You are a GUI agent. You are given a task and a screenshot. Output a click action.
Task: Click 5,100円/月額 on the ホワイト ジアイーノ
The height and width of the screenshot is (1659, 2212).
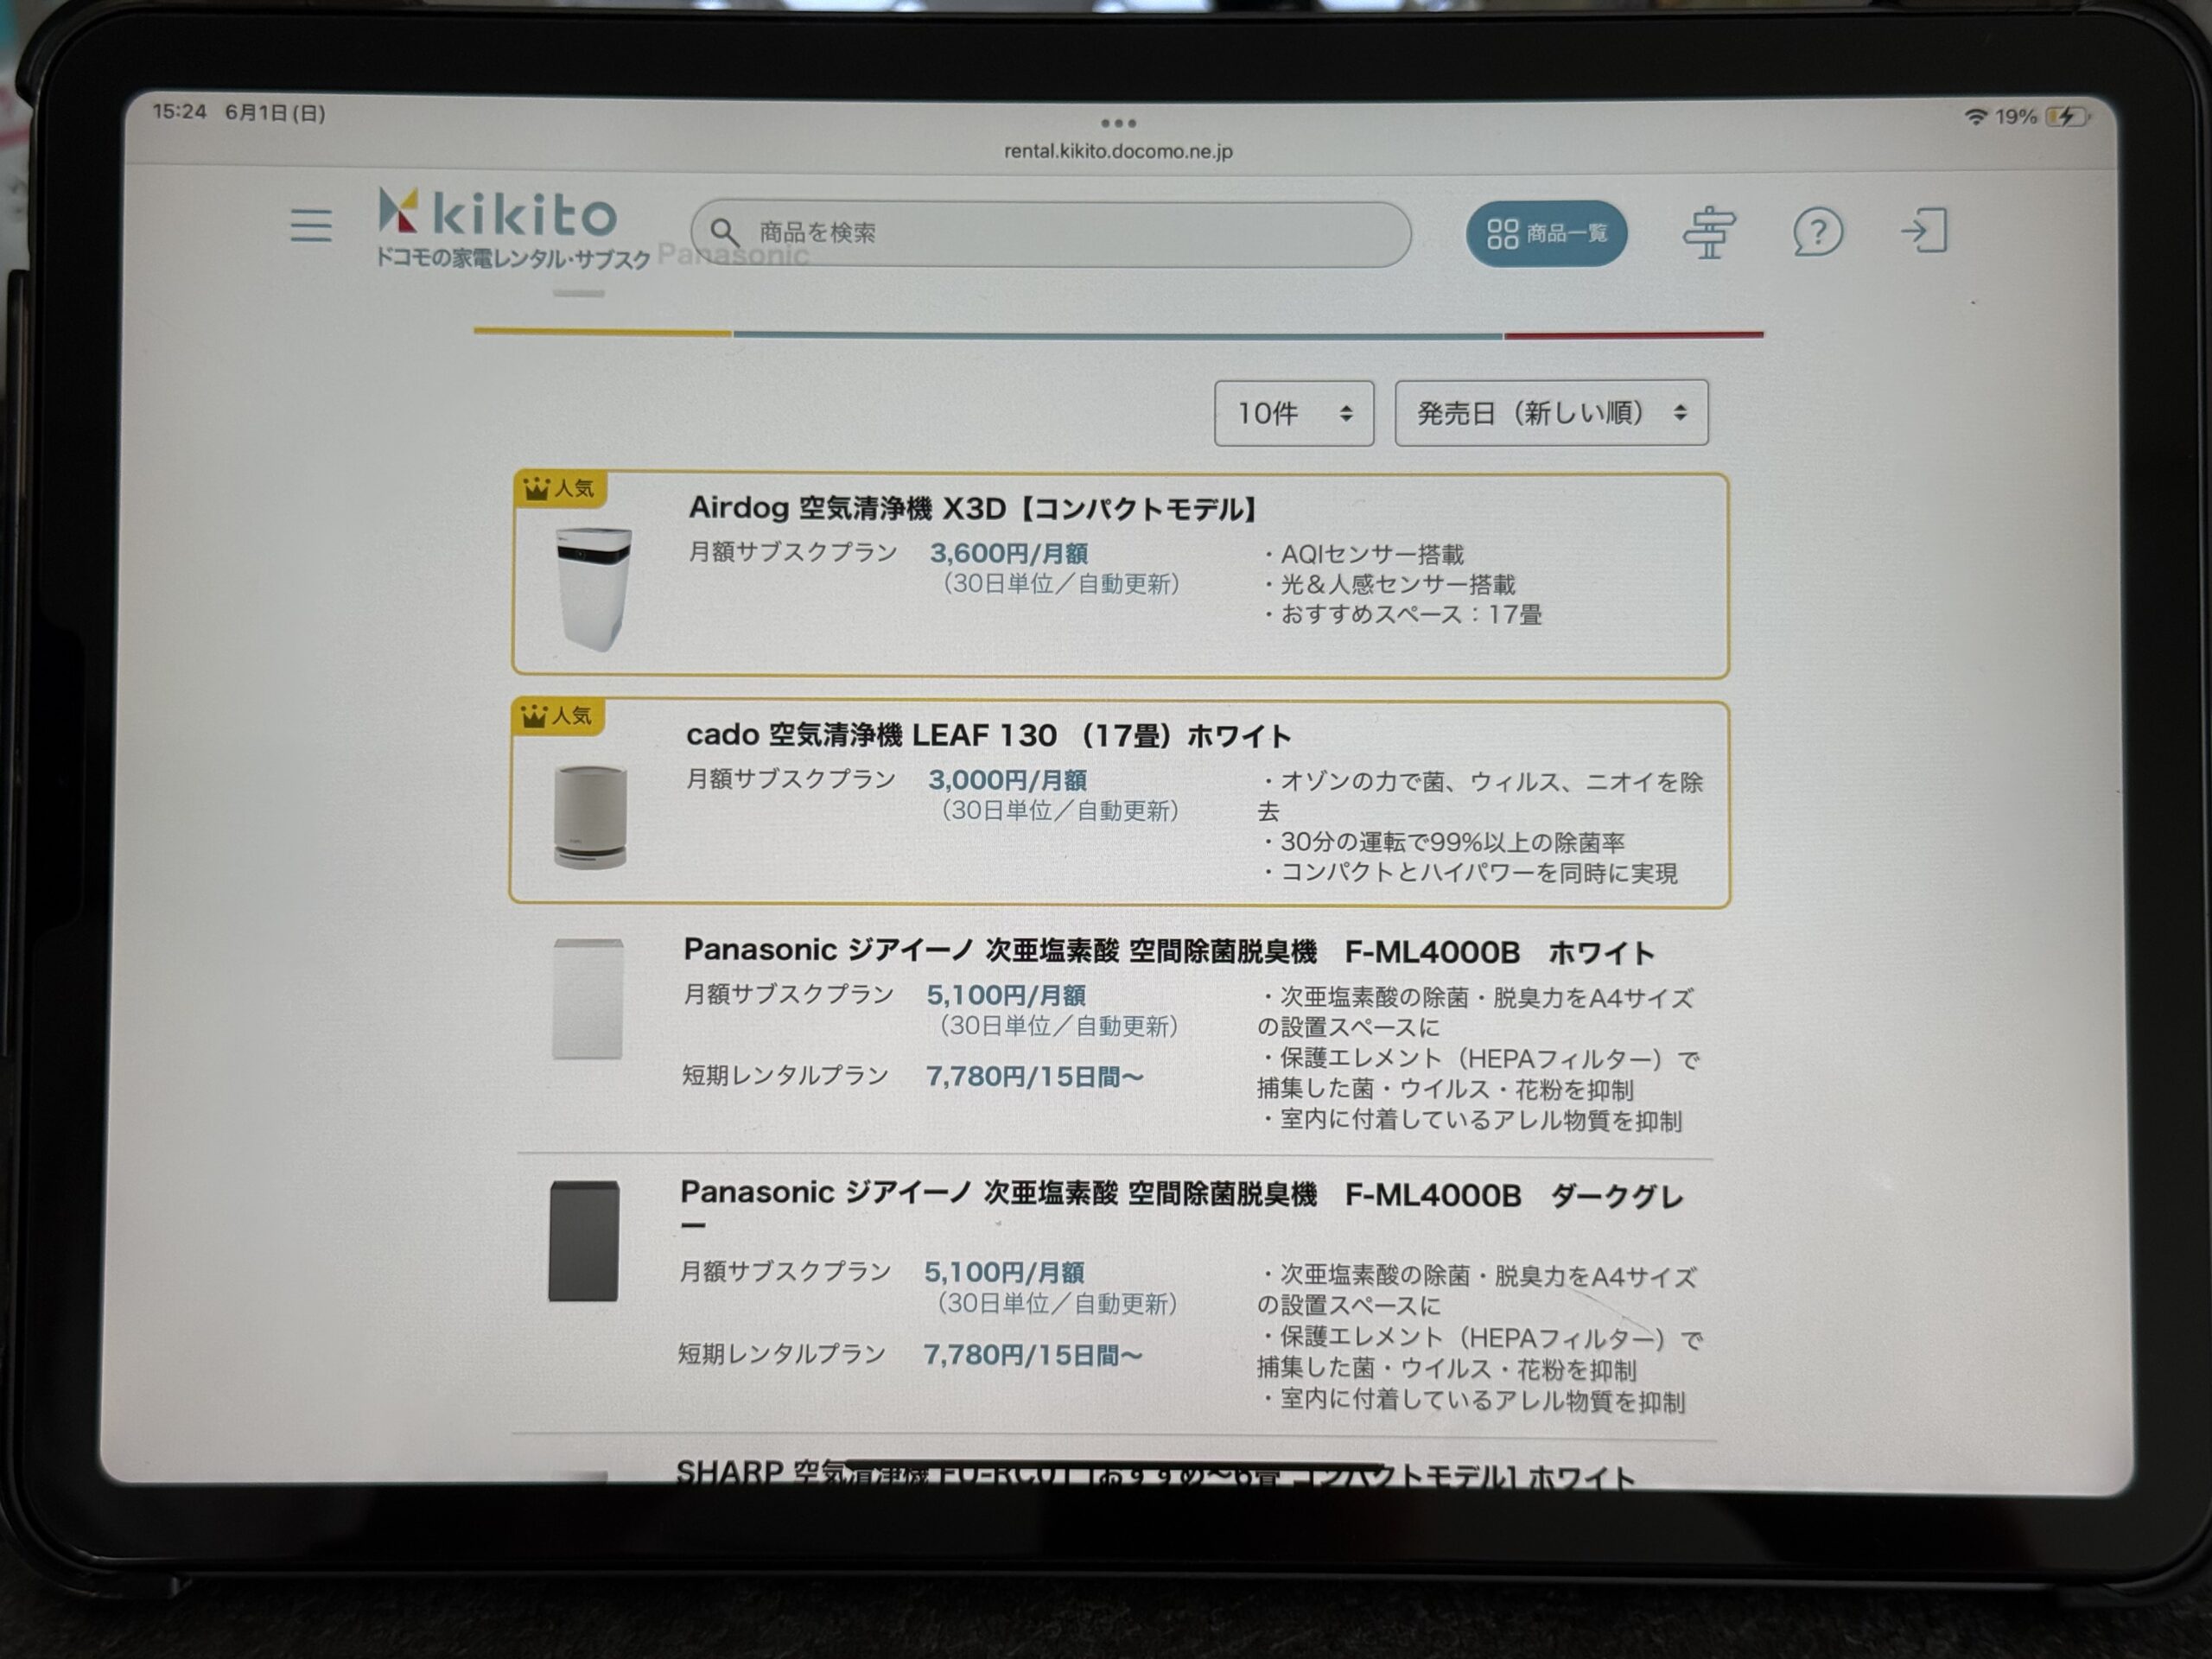1005,995
